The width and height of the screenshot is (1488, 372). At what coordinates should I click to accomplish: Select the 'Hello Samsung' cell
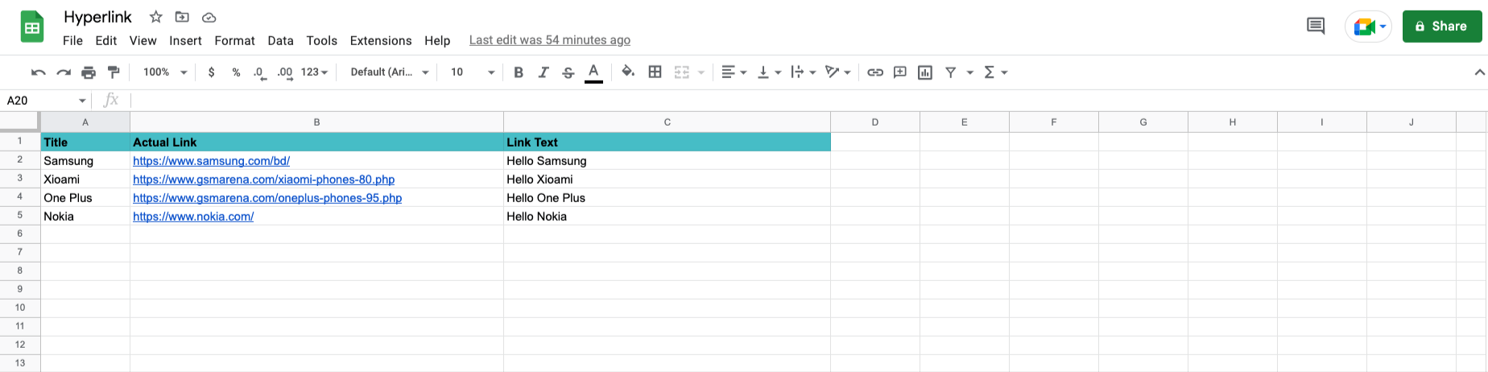click(x=667, y=161)
